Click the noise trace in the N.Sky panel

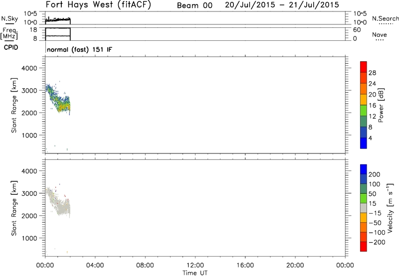coord(58,19)
